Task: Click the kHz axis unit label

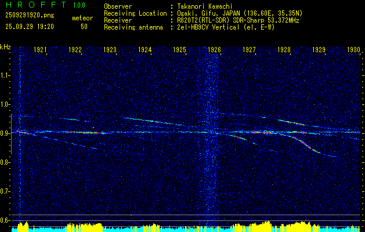Action: tap(5, 47)
